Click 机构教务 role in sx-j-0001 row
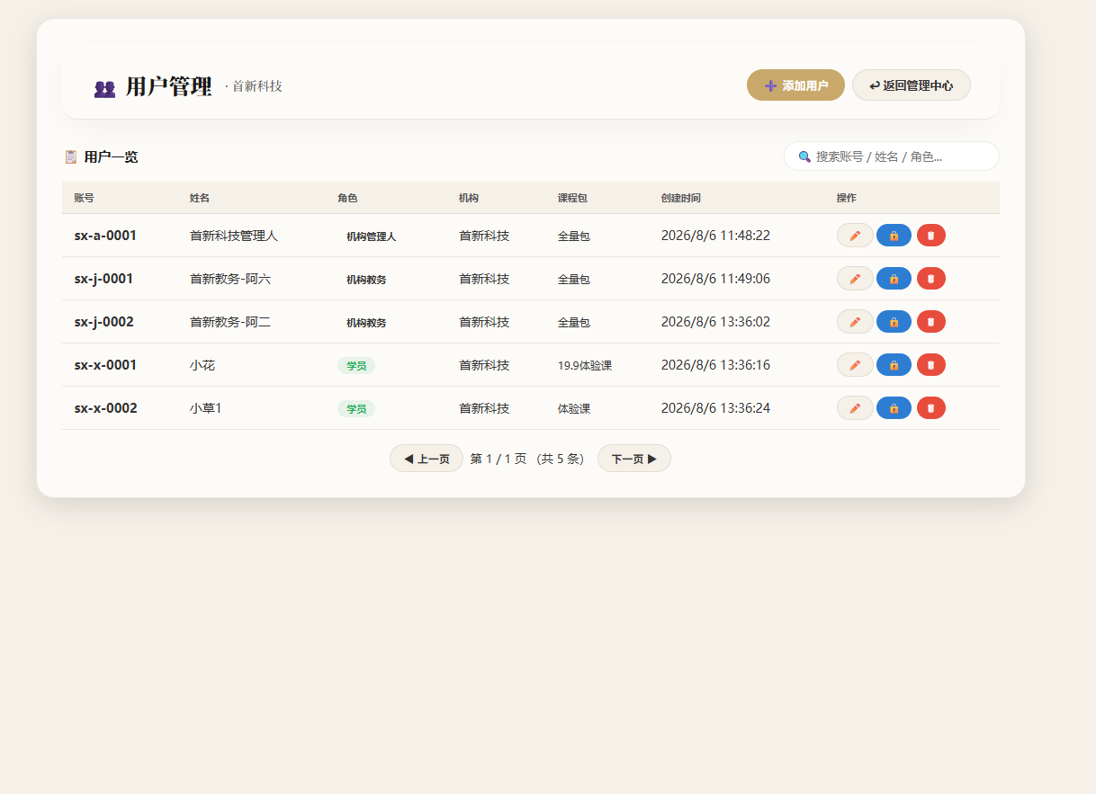This screenshot has width=1096, height=794. [366, 280]
